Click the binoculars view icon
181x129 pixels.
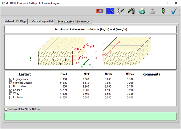[132, 11]
